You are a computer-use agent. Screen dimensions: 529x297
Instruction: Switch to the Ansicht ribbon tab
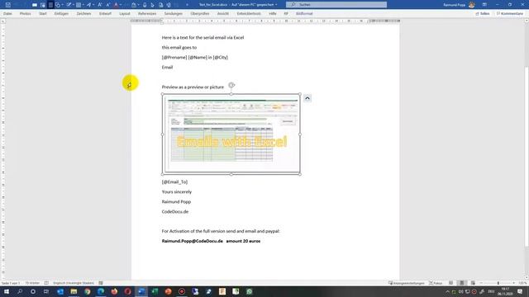[222, 13]
